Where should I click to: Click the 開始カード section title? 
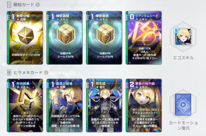coord(23,5)
